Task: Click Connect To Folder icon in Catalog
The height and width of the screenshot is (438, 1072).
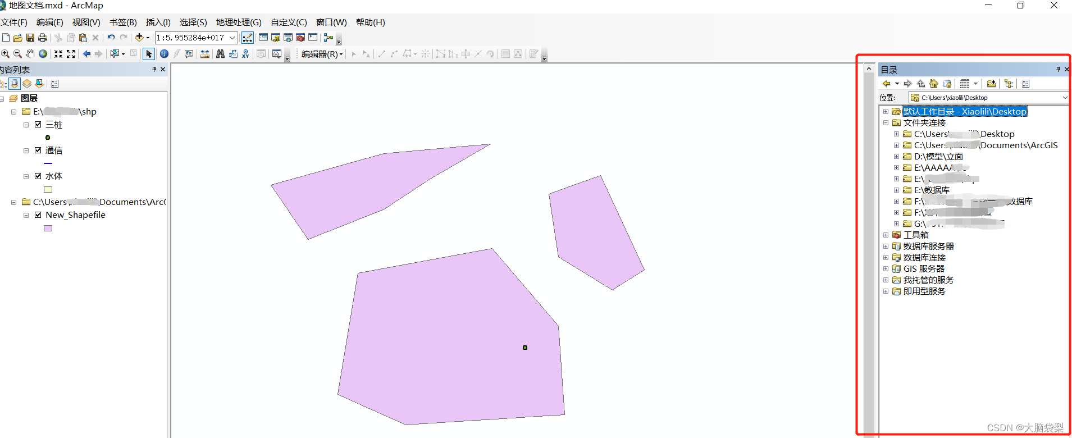Action: 991,84
